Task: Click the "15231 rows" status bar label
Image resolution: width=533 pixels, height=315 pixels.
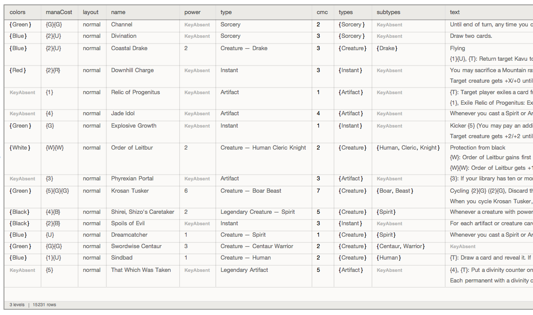Action: [x=44, y=304]
